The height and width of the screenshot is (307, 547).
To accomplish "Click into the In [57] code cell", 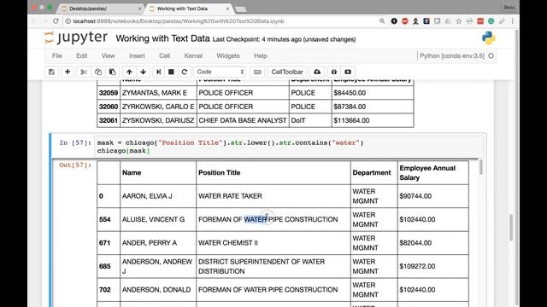I will click(x=289, y=147).
